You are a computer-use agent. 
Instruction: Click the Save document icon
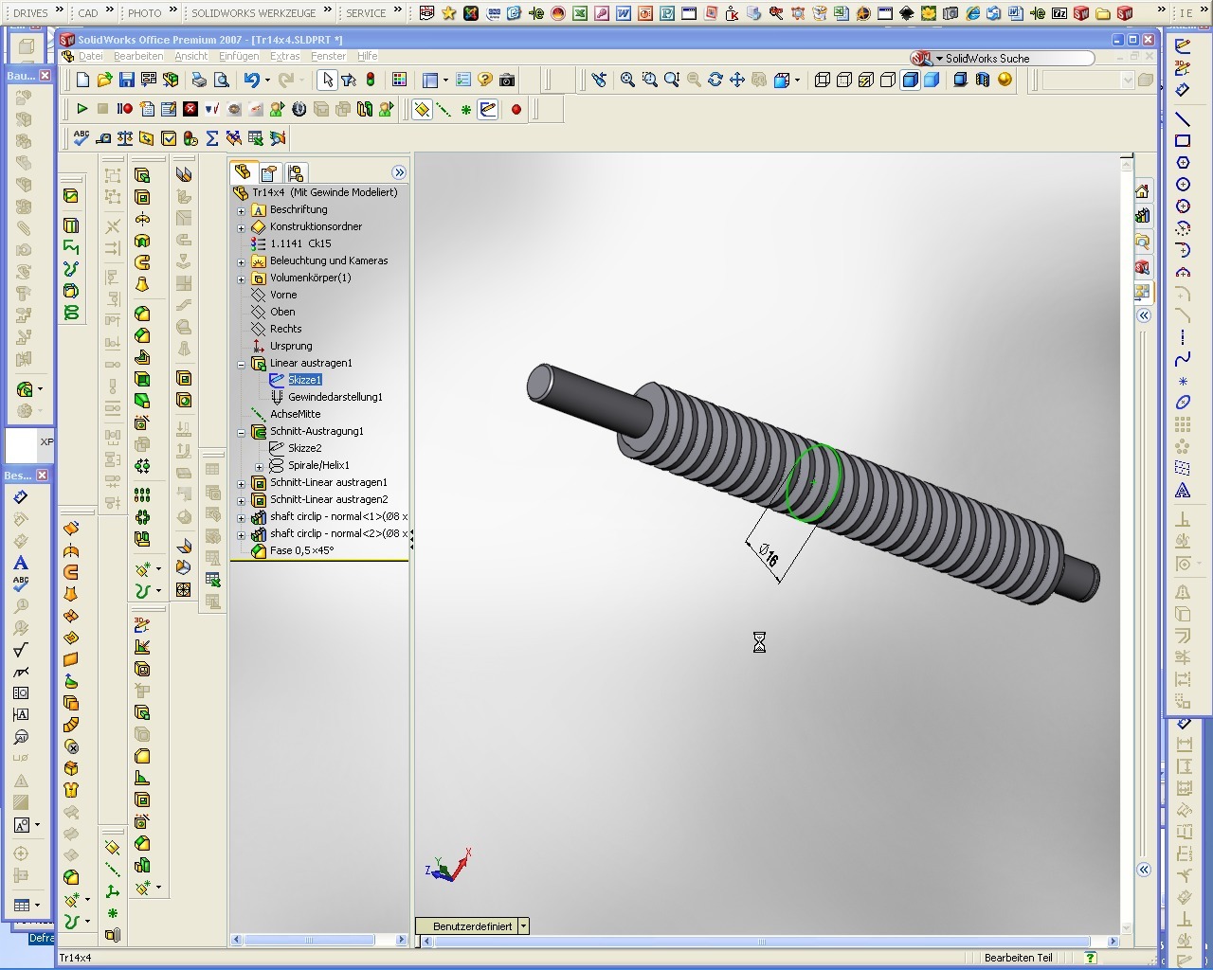[126, 81]
